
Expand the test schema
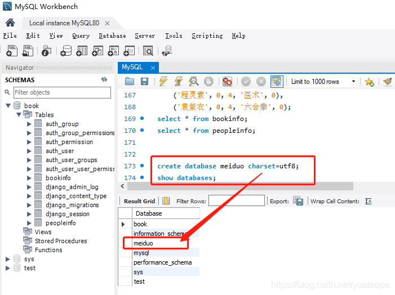[8, 268]
